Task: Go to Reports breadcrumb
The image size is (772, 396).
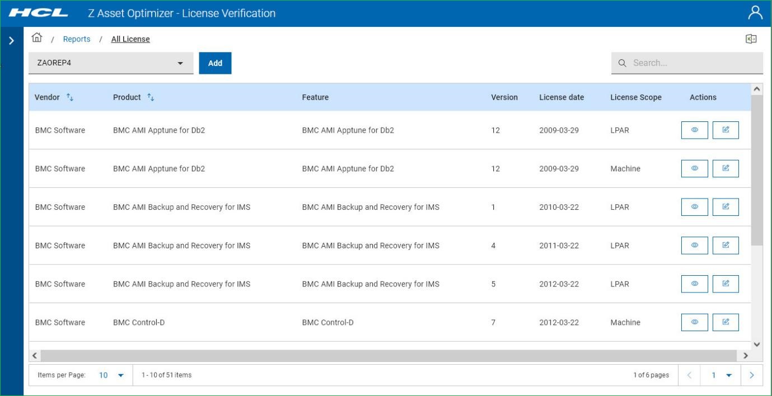Action: [x=76, y=39]
